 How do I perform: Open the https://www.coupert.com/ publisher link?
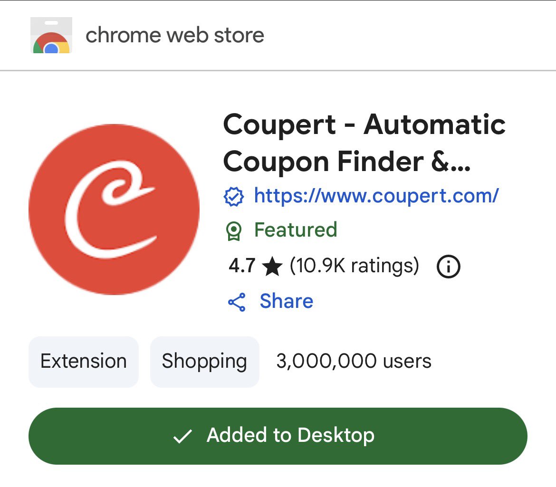[376, 196]
